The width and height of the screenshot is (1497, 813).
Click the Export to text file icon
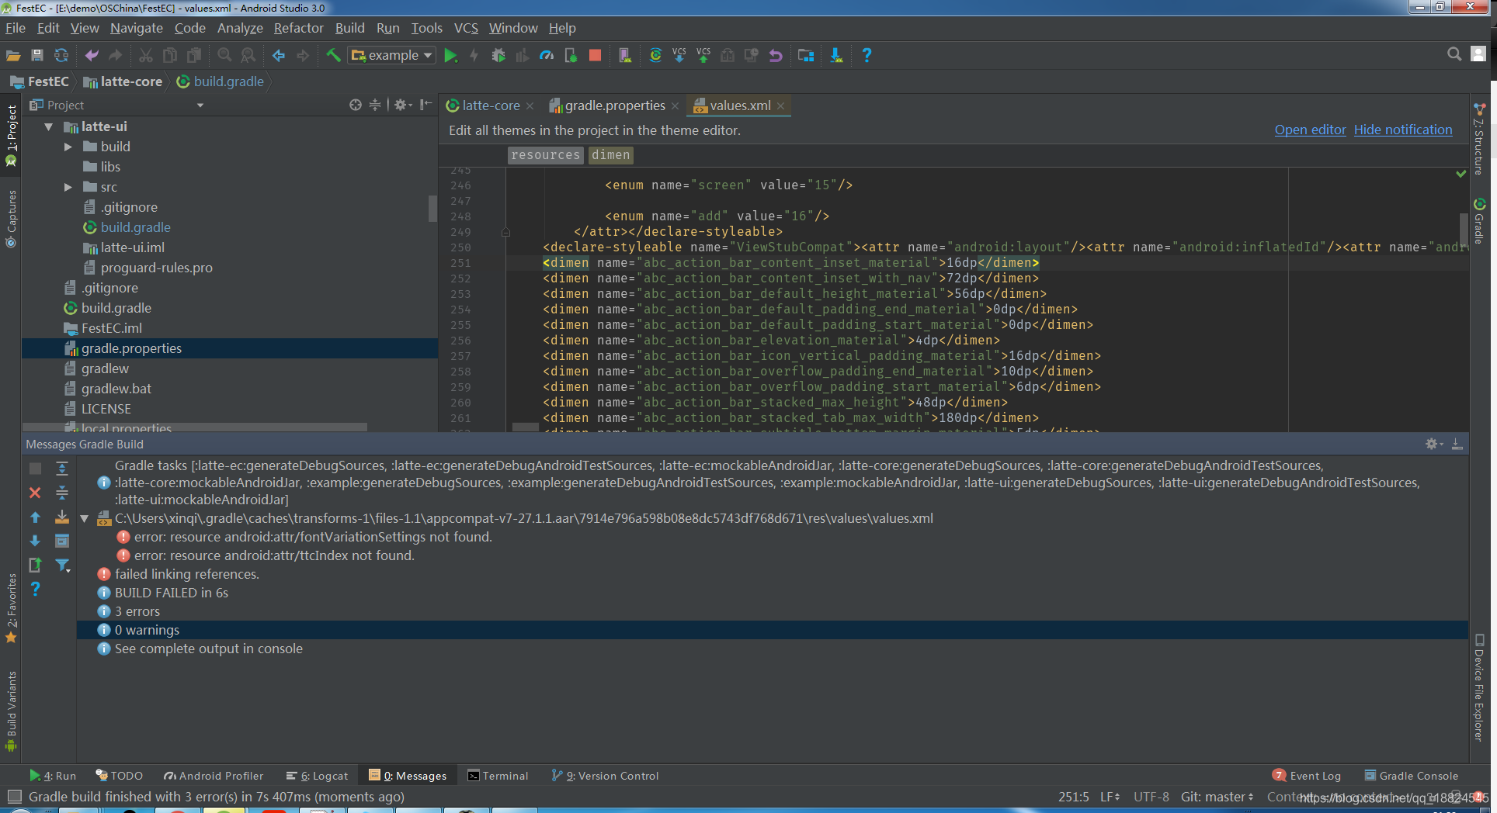click(35, 565)
